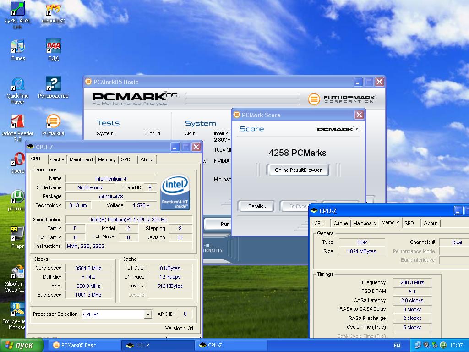Click the Intel Pentium 4 HT logo
This screenshot has height=352, width=469.
pos(175,192)
